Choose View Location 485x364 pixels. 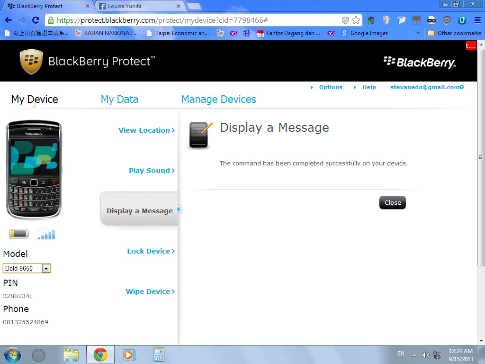click(147, 130)
